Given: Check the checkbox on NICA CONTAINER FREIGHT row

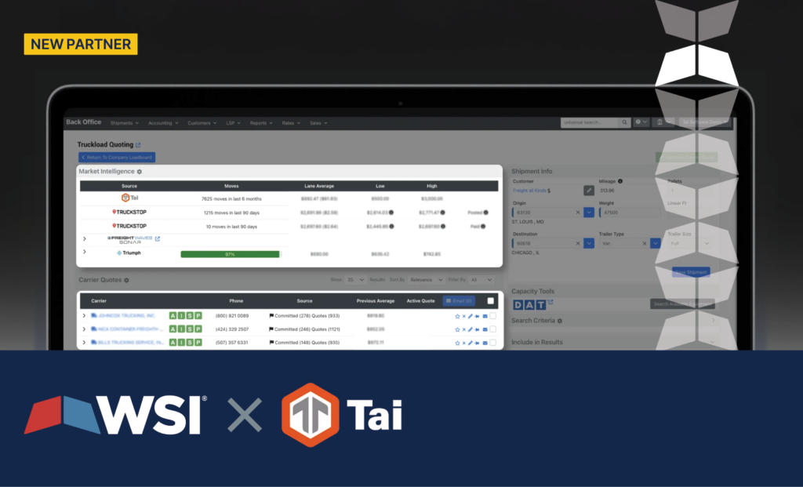Looking at the screenshot, I should pos(493,329).
